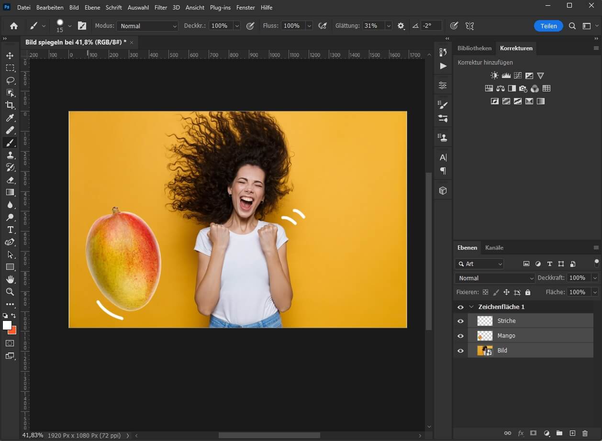Select the Move tool
Image resolution: width=602 pixels, height=441 pixels.
coord(11,55)
